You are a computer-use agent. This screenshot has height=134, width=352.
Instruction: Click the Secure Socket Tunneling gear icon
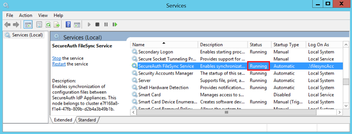click(135, 59)
